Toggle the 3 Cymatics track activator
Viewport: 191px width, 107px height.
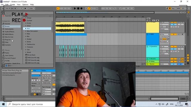(174, 47)
